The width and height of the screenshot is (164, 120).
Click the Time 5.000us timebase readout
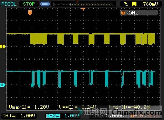109,116
